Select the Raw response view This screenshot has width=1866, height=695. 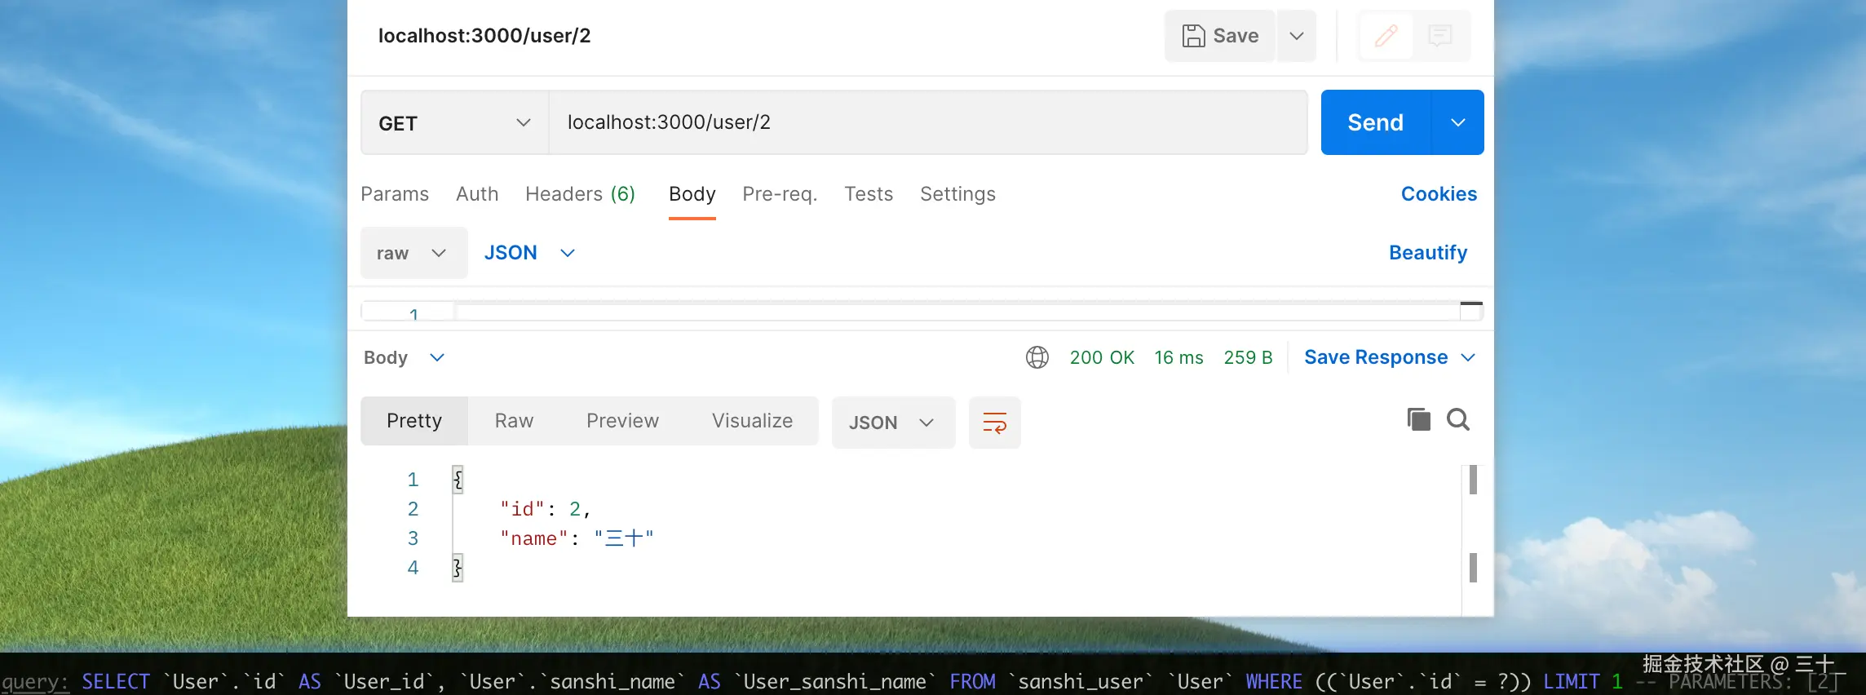(x=514, y=421)
